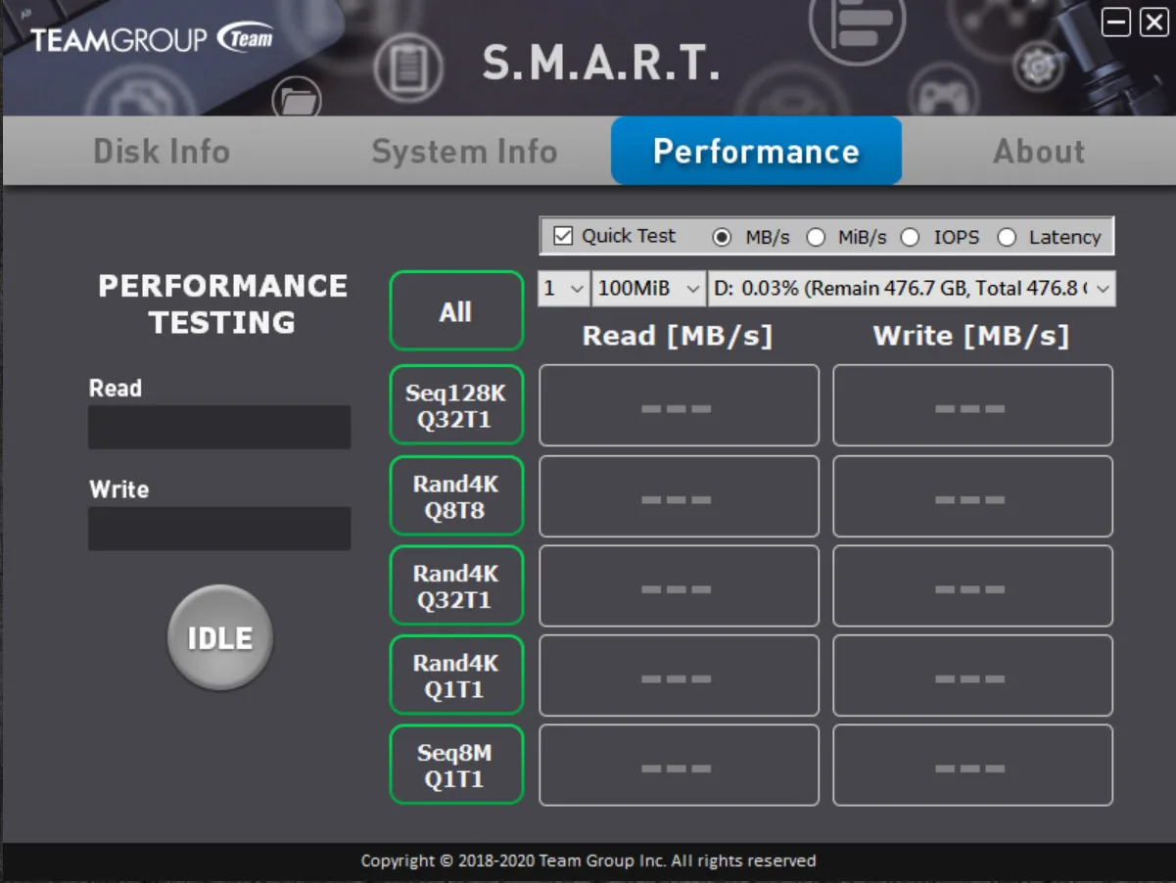Click the Rand4K Q8T8 read result box
The height and width of the screenshot is (883, 1176).
(679, 496)
